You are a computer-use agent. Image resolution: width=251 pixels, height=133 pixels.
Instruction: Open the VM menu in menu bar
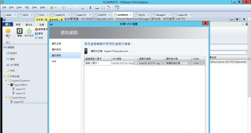click(x=27, y=7)
